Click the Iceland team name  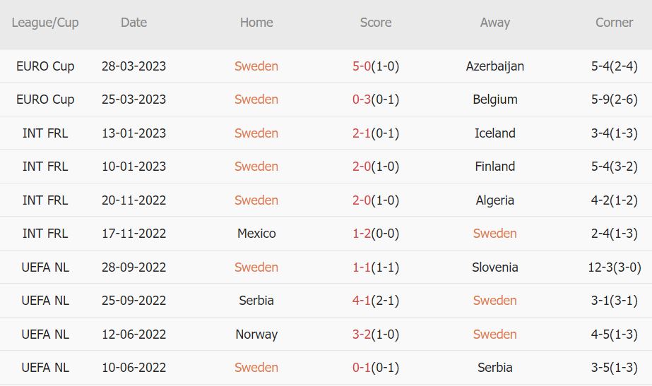[495, 133]
